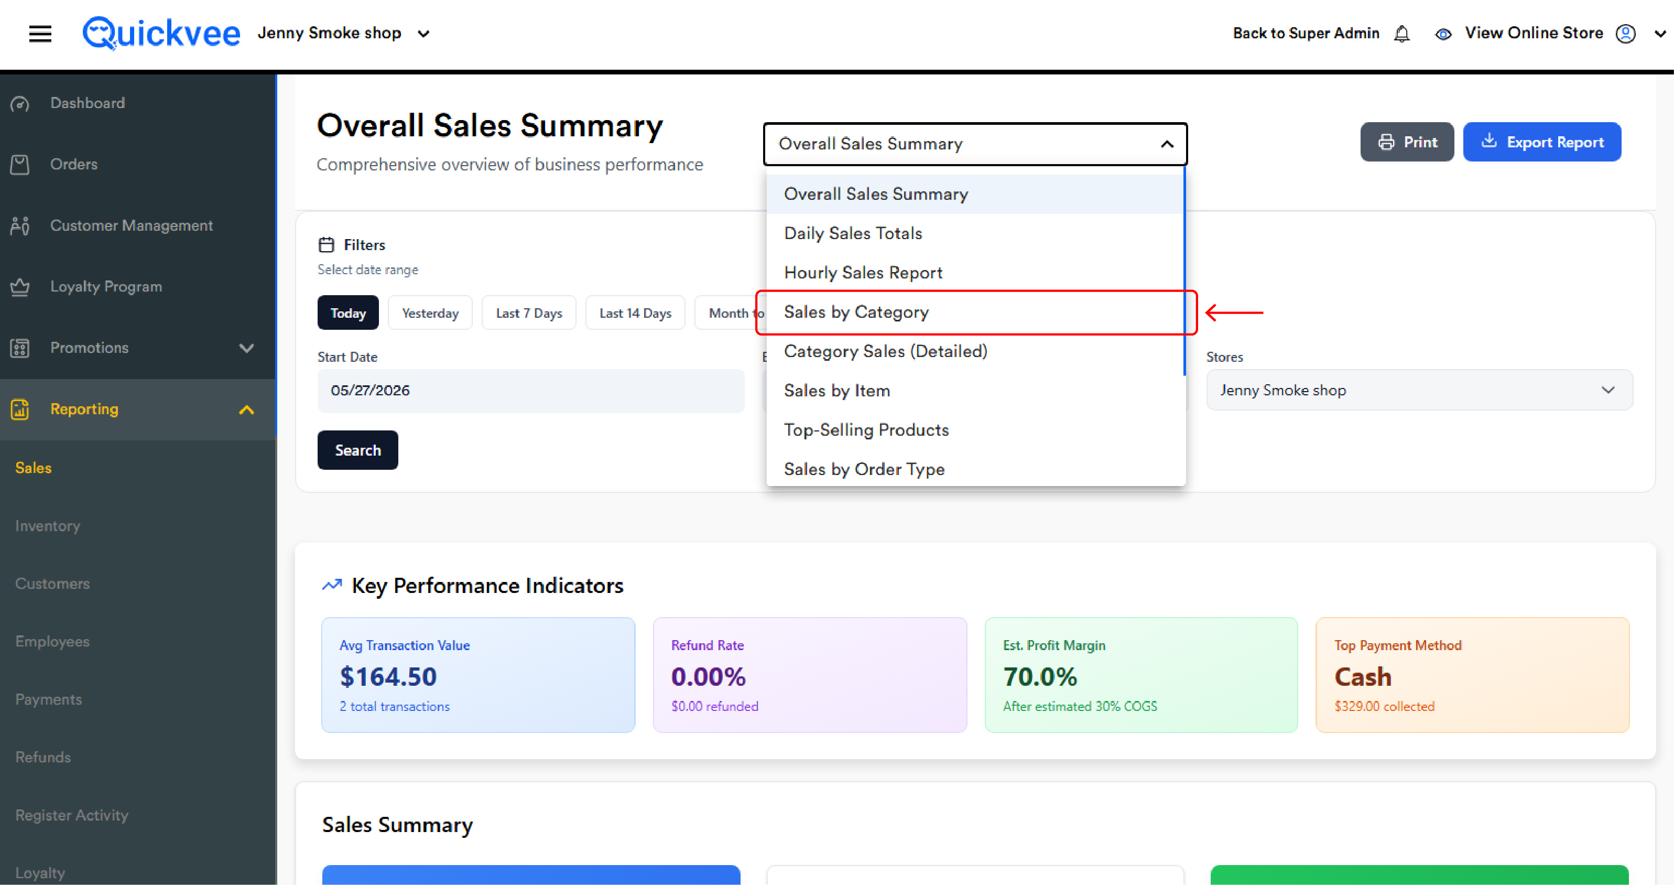Click the Sales Summary heading
The image size is (1674, 885).
pyautogui.click(x=397, y=825)
